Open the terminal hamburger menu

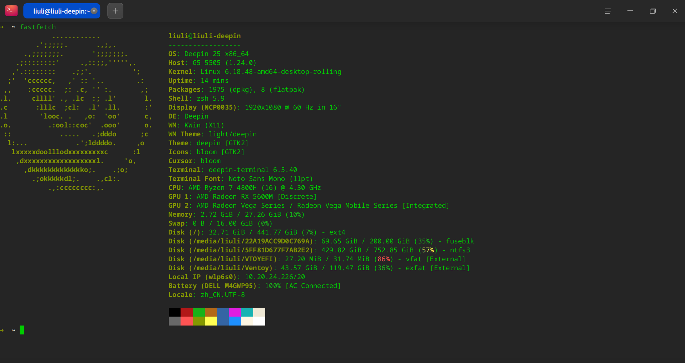(608, 11)
